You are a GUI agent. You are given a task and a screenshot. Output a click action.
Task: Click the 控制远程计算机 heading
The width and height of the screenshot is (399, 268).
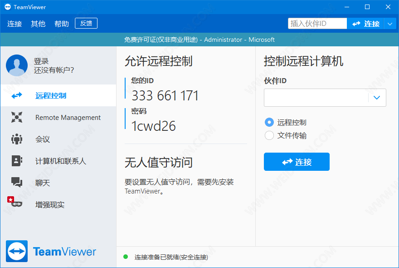tap(304, 61)
